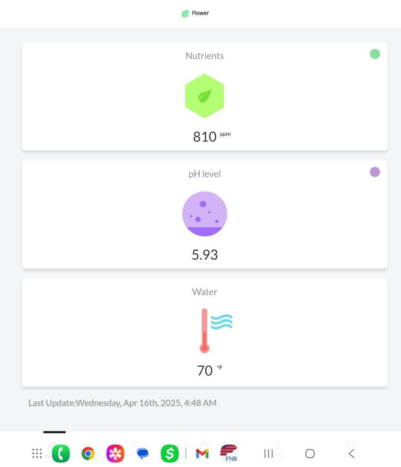Tap the back navigation arrow
The width and height of the screenshot is (401, 467).
click(351, 454)
